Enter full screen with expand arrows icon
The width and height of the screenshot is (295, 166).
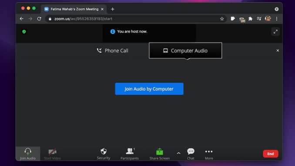(275, 32)
